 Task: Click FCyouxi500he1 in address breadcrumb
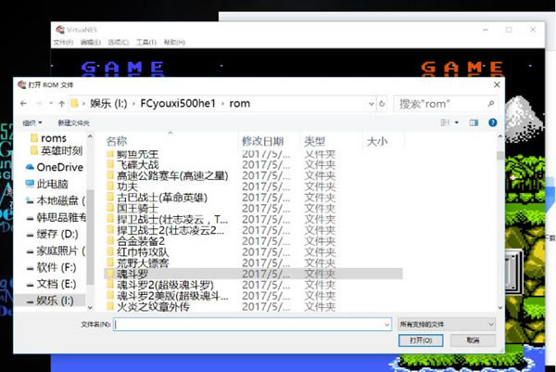point(178,104)
